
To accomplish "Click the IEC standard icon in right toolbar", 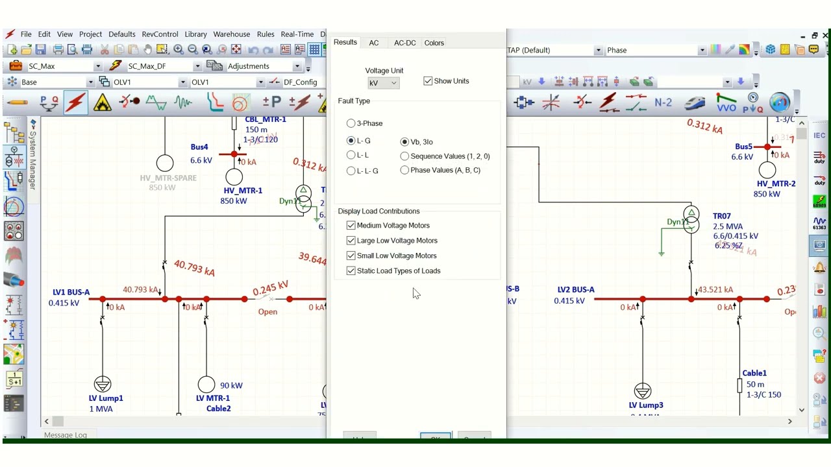I will click(x=819, y=136).
